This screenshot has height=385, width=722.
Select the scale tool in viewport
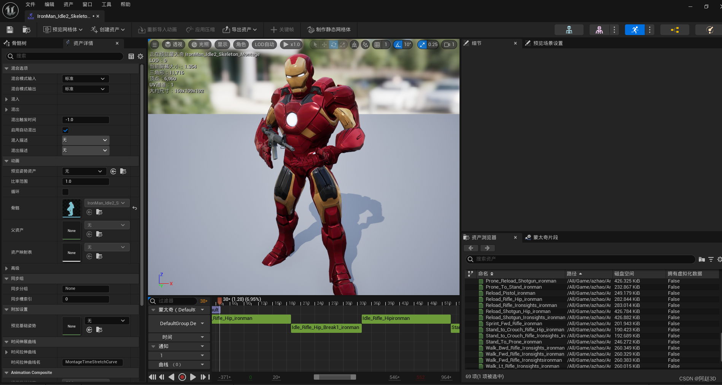[343, 45]
